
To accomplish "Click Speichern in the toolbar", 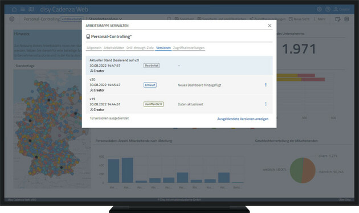I will tap(185, 19).
